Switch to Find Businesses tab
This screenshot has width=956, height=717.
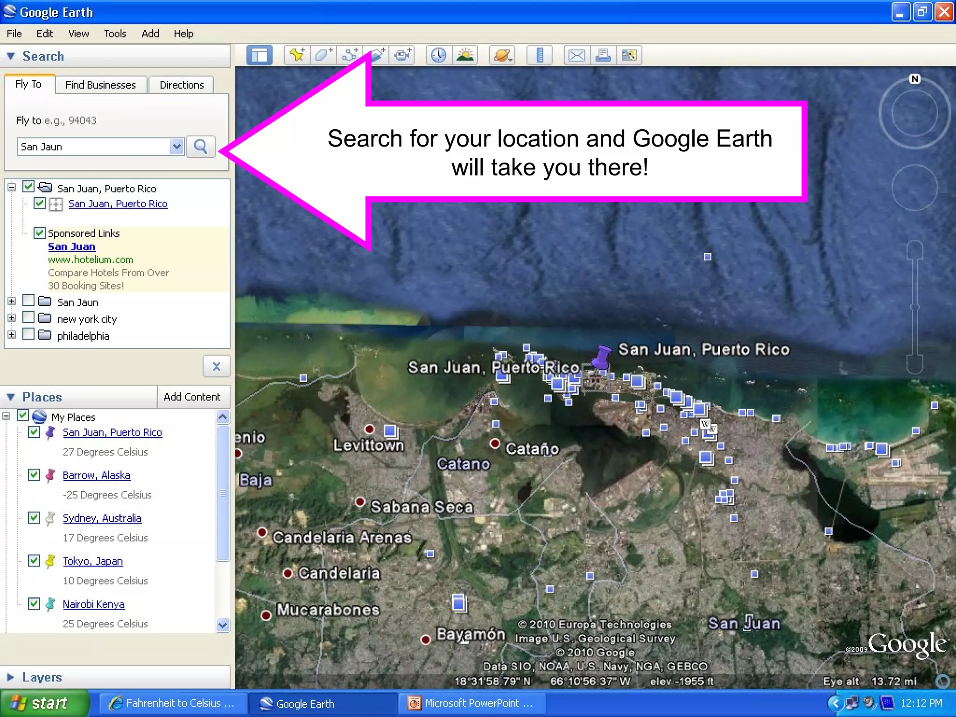(x=101, y=85)
